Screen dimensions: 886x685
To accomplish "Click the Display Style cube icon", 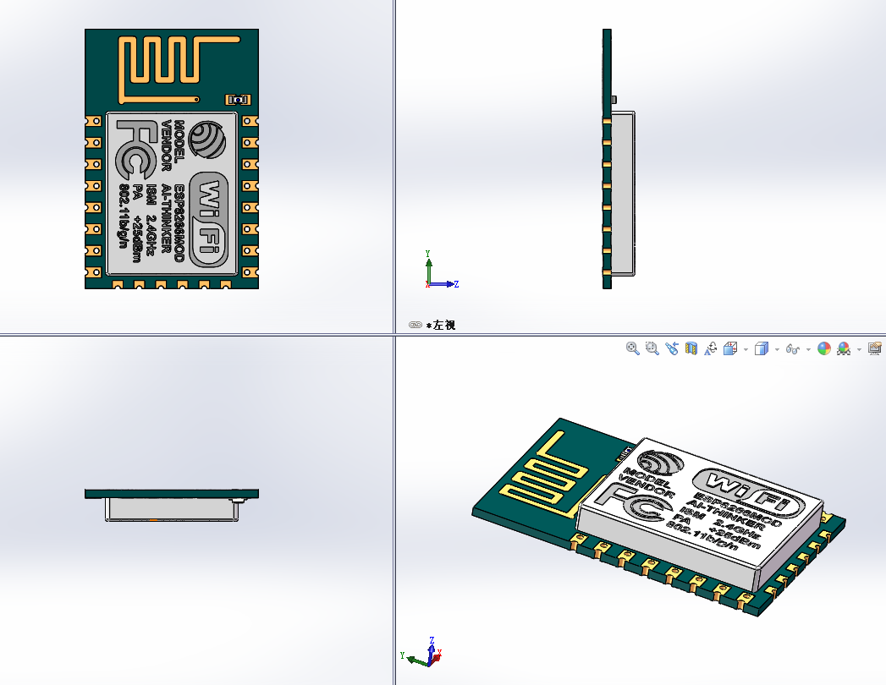I will tap(760, 348).
